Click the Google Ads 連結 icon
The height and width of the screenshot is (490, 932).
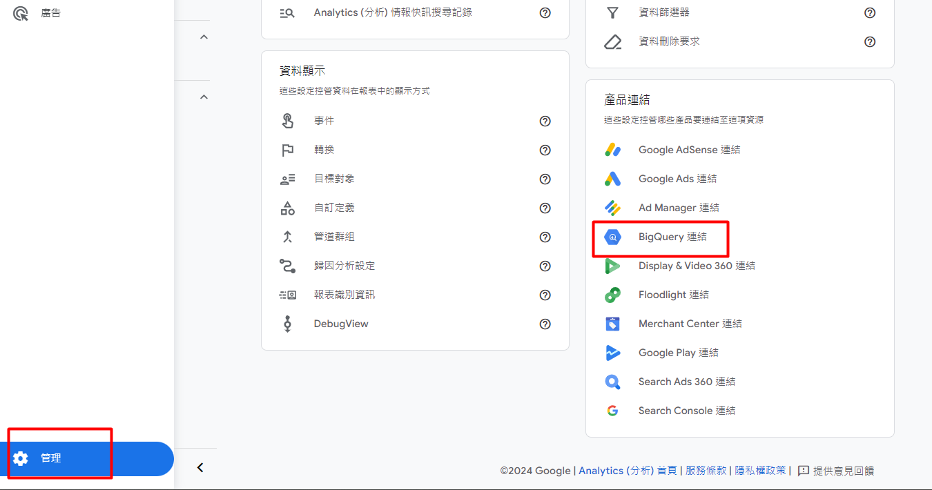(612, 179)
